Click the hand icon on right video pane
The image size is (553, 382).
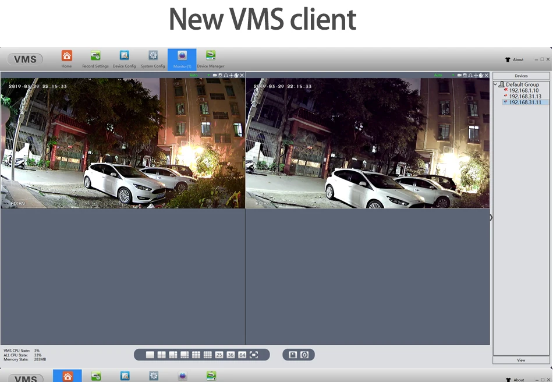tap(481, 75)
